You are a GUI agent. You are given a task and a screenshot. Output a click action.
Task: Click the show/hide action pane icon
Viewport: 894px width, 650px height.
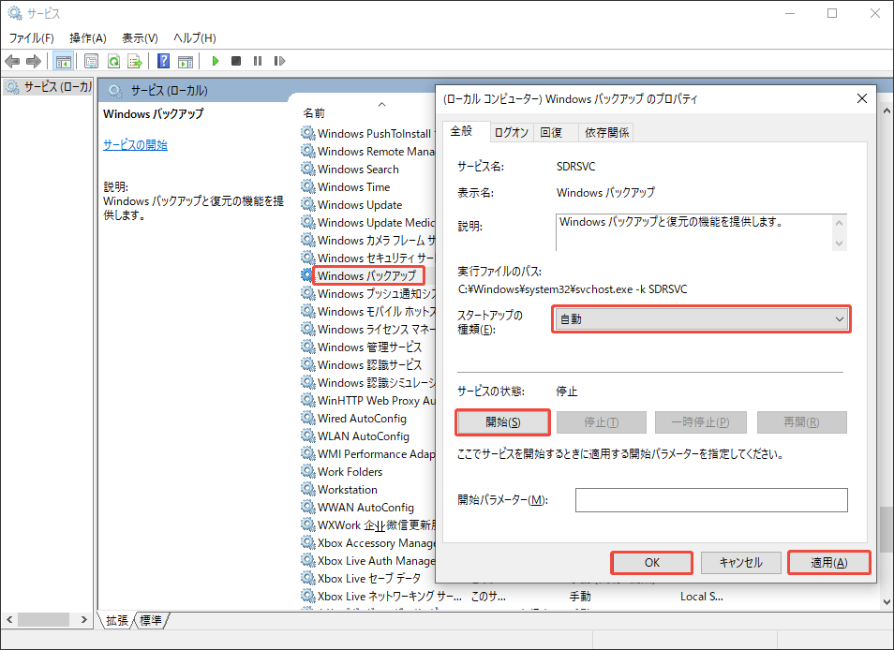[x=186, y=61]
